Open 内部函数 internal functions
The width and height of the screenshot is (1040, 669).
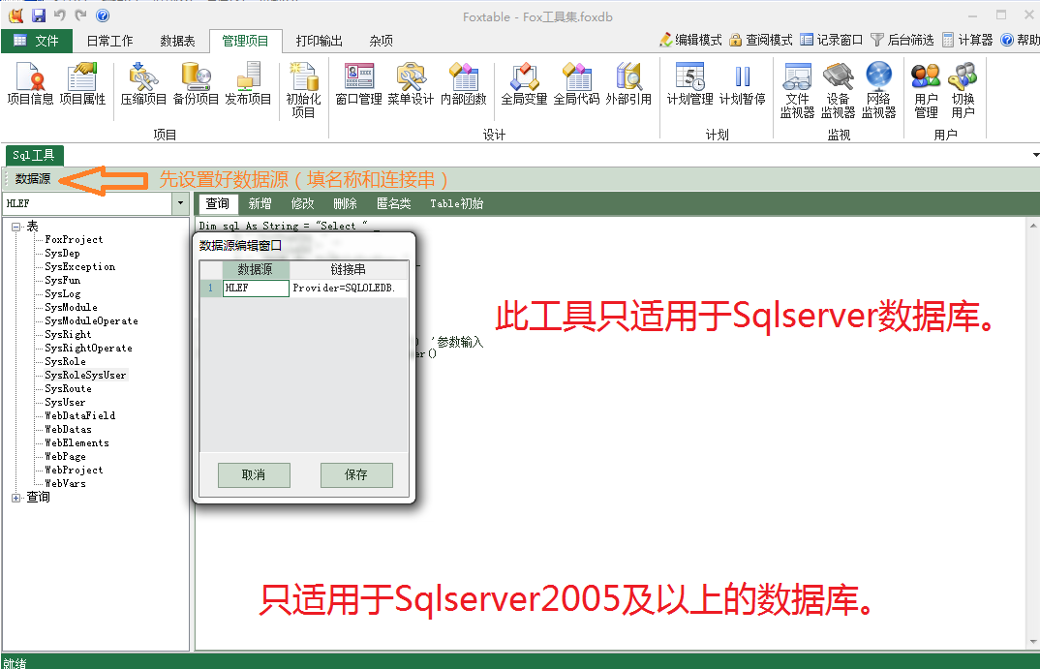(x=464, y=84)
